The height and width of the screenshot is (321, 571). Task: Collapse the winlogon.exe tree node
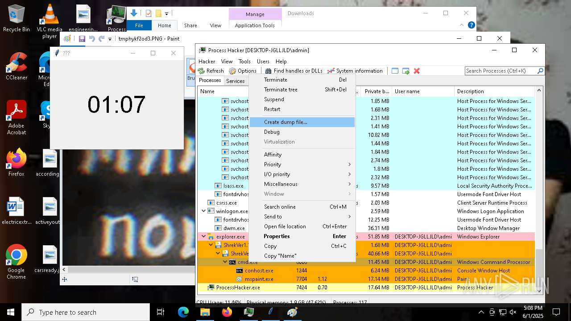click(x=204, y=211)
